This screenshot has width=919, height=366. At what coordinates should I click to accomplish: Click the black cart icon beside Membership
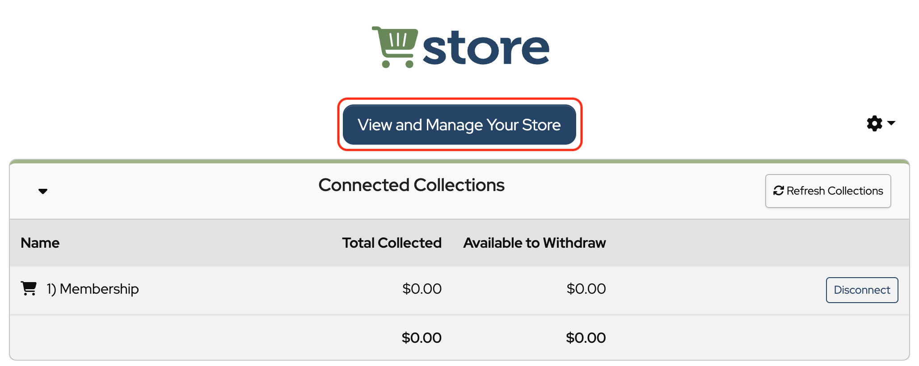coord(29,289)
